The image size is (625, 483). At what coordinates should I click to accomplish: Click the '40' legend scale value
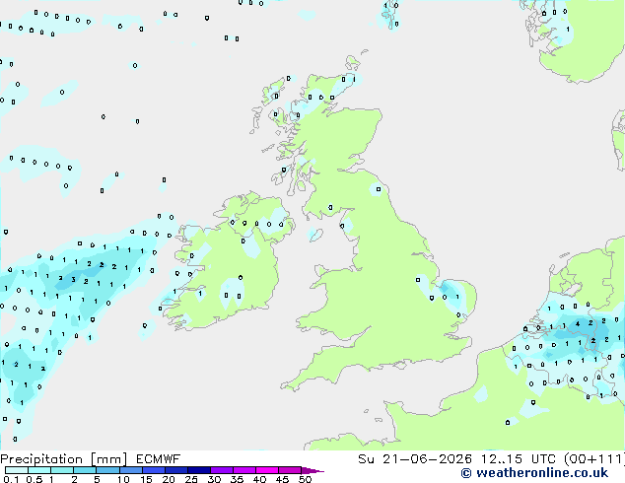click(x=259, y=479)
